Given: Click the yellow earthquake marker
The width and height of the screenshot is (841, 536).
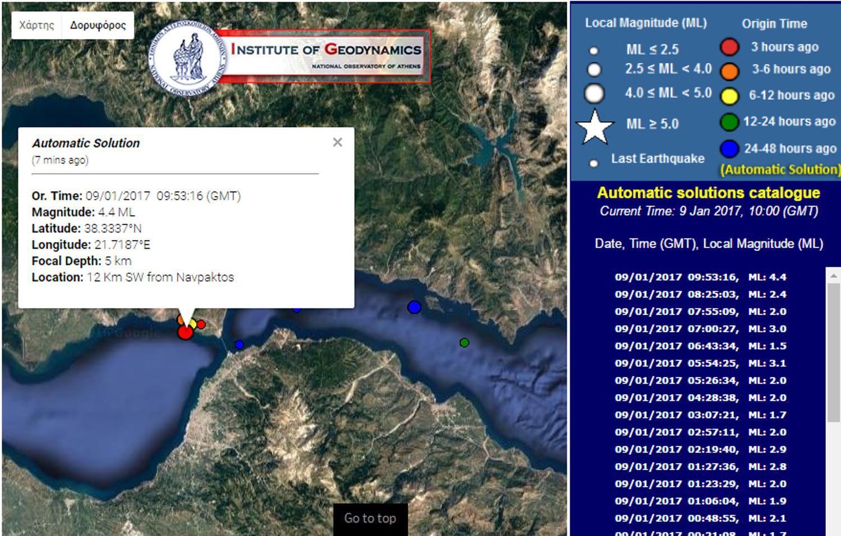Looking at the screenshot, I should (x=192, y=323).
